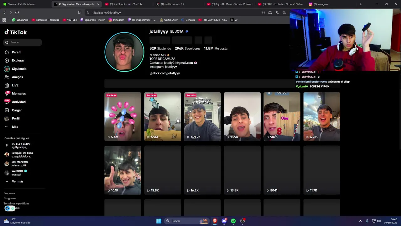
Task: Open video with 10.1K views
Action: pos(123,170)
